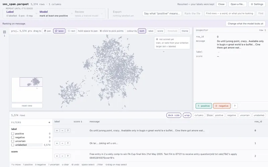Flag the 'Ok lar' row as uncertain
The width and height of the screenshot is (268, 167).
[x=68, y=143]
